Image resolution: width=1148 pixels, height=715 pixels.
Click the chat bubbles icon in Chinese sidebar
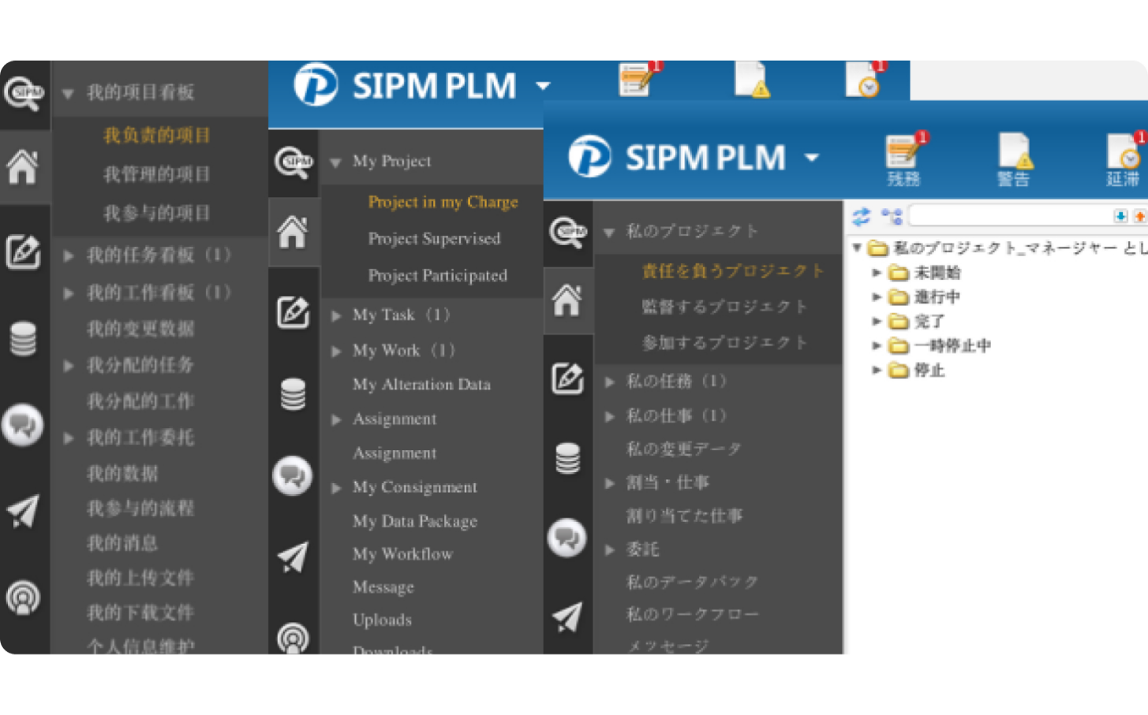[x=23, y=425]
